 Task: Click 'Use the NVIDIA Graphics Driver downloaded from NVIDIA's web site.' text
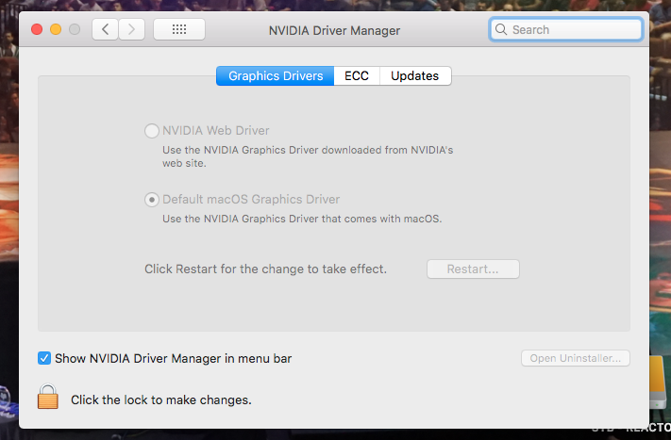(x=308, y=156)
